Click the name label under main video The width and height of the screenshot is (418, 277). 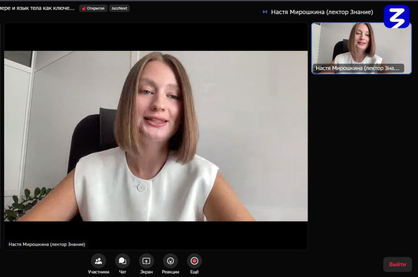point(47,244)
